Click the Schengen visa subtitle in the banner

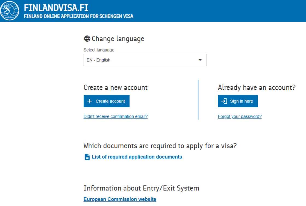point(79,16)
